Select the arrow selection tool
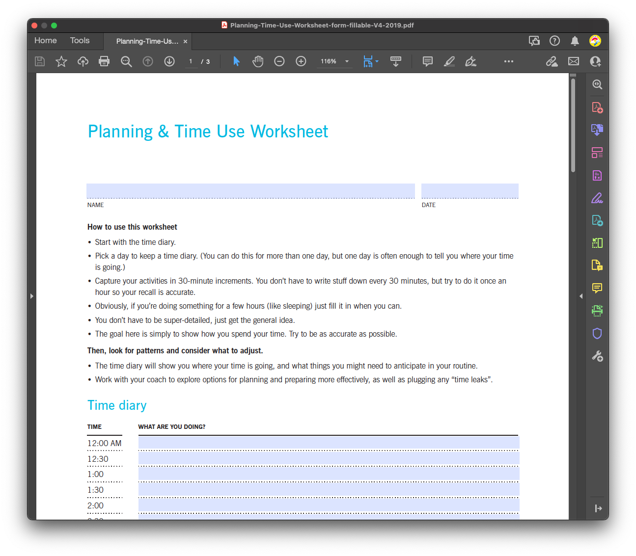The image size is (636, 556). click(x=236, y=61)
